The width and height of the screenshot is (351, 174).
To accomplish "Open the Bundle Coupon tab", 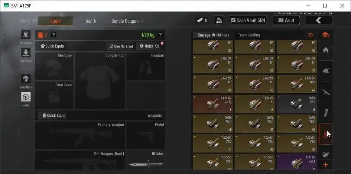I will click(x=125, y=21).
